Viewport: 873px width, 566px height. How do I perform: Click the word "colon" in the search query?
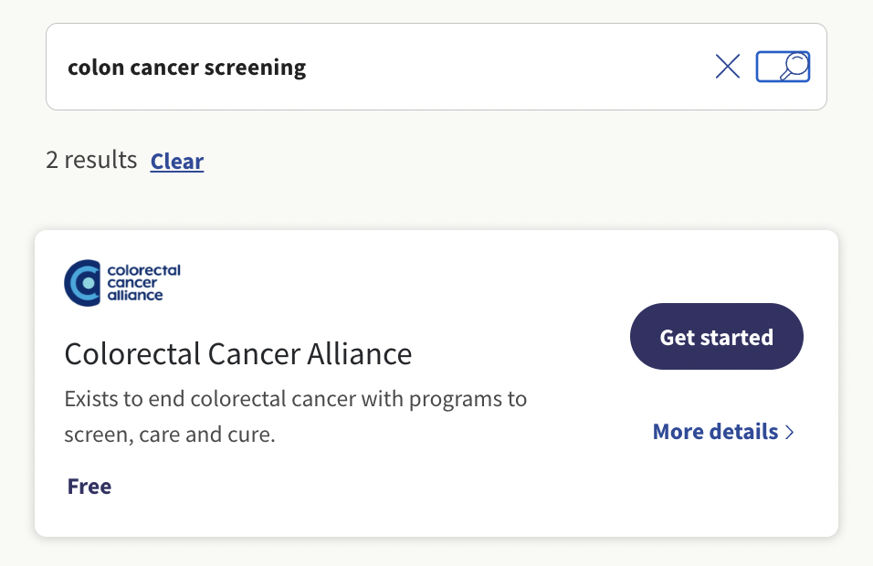point(93,67)
